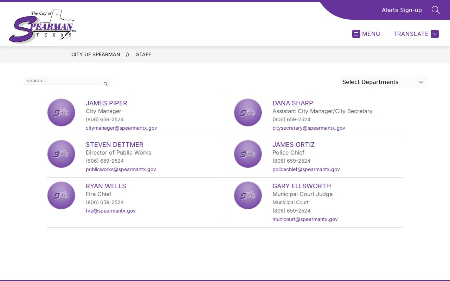This screenshot has width=450, height=281.
Task: Open the MENU navigation
Action: [366, 34]
